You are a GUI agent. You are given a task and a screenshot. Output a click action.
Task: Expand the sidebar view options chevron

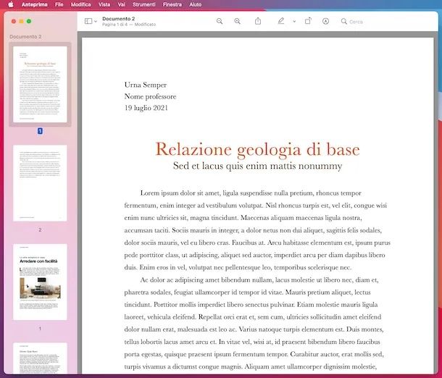click(x=96, y=22)
